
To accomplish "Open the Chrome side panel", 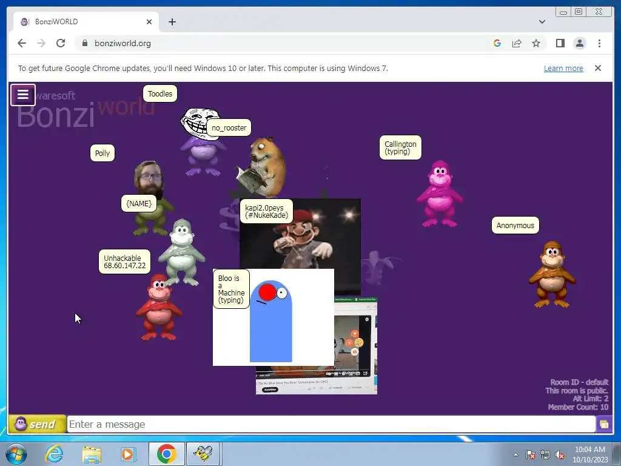I will [560, 43].
